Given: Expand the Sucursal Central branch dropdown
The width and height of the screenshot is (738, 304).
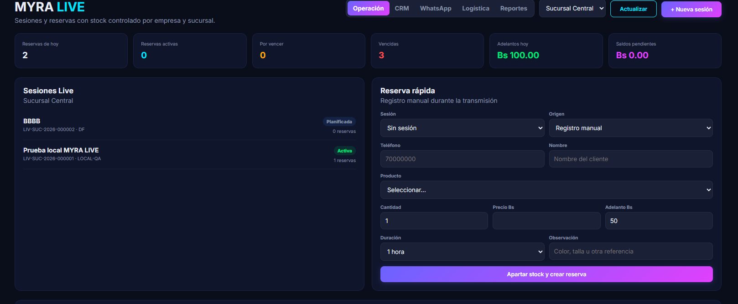Looking at the screenshot, I should [572, 9].
